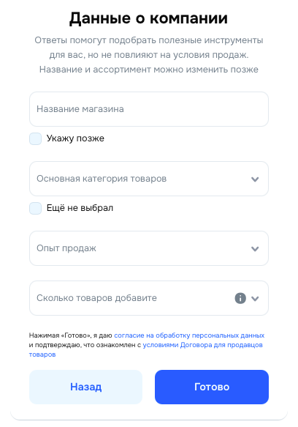The width and height of the screenshot is (298, 427).
Task: Click the subtitle text about полезные инструменты
Action: pos(149,55)
